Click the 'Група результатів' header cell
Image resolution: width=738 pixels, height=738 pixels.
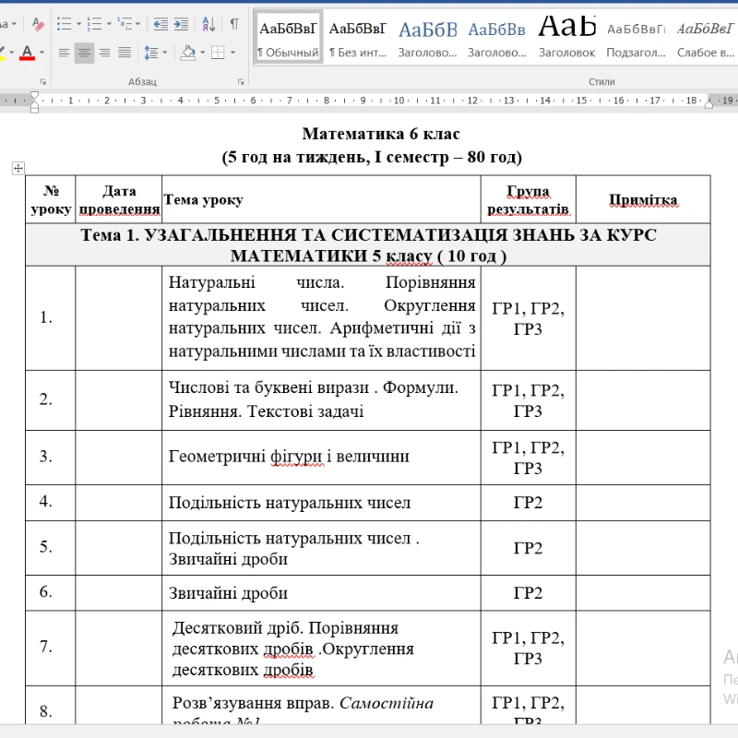pos(528,199)
